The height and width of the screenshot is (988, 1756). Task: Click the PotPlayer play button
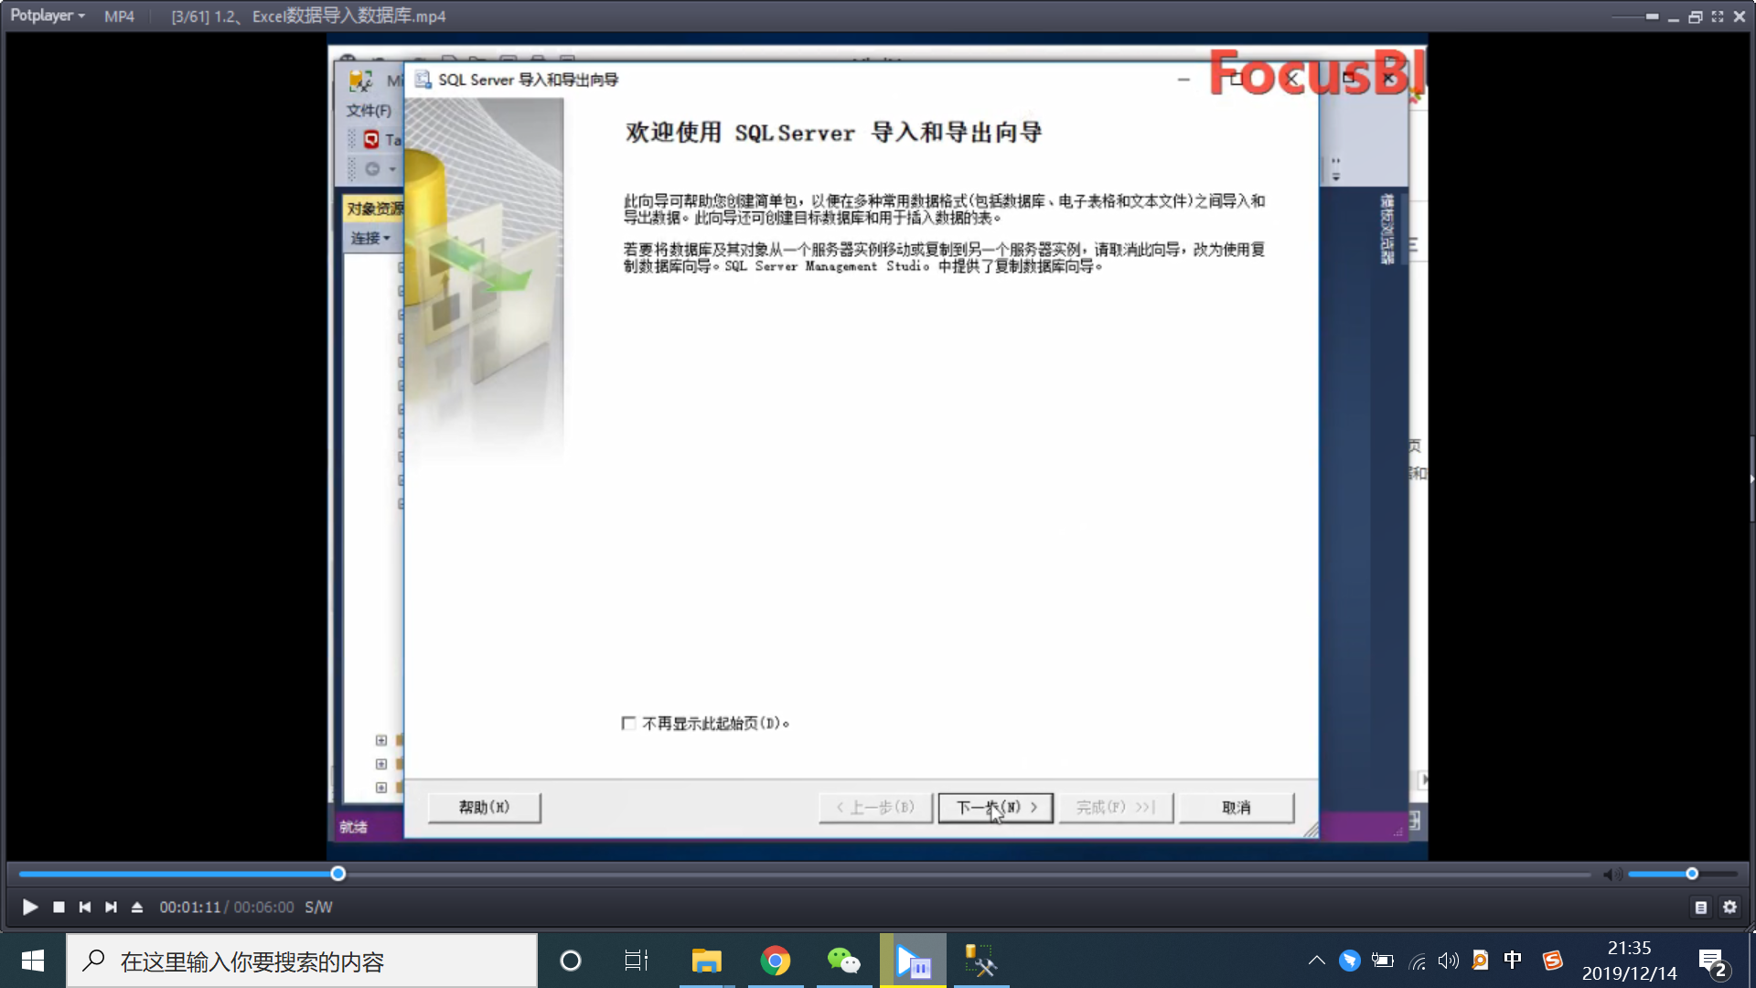[29, 907]
